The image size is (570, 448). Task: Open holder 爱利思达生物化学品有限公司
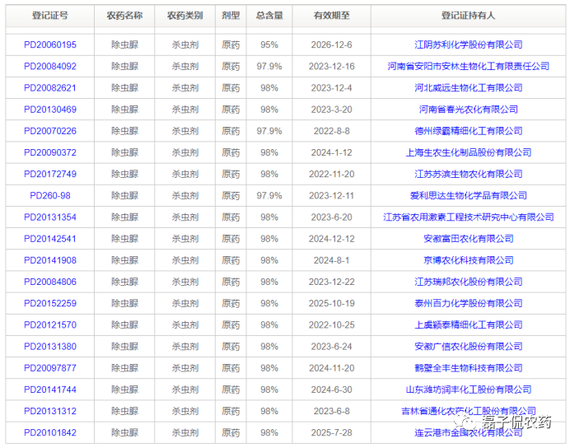[468, 195]
